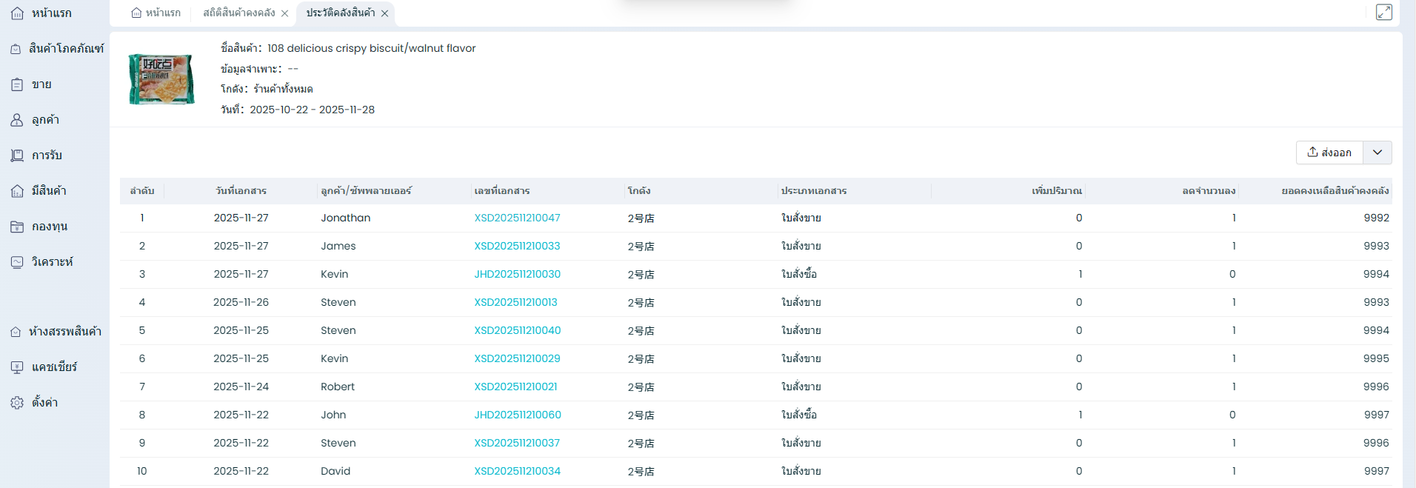Select the ขาย sales icon
This screenshot has width=1416, height=488.
[17, 84]
